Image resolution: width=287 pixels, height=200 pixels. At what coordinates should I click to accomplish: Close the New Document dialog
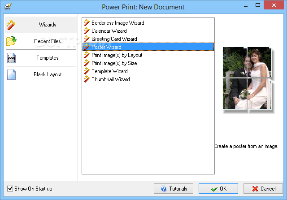[x=274, y=5]
